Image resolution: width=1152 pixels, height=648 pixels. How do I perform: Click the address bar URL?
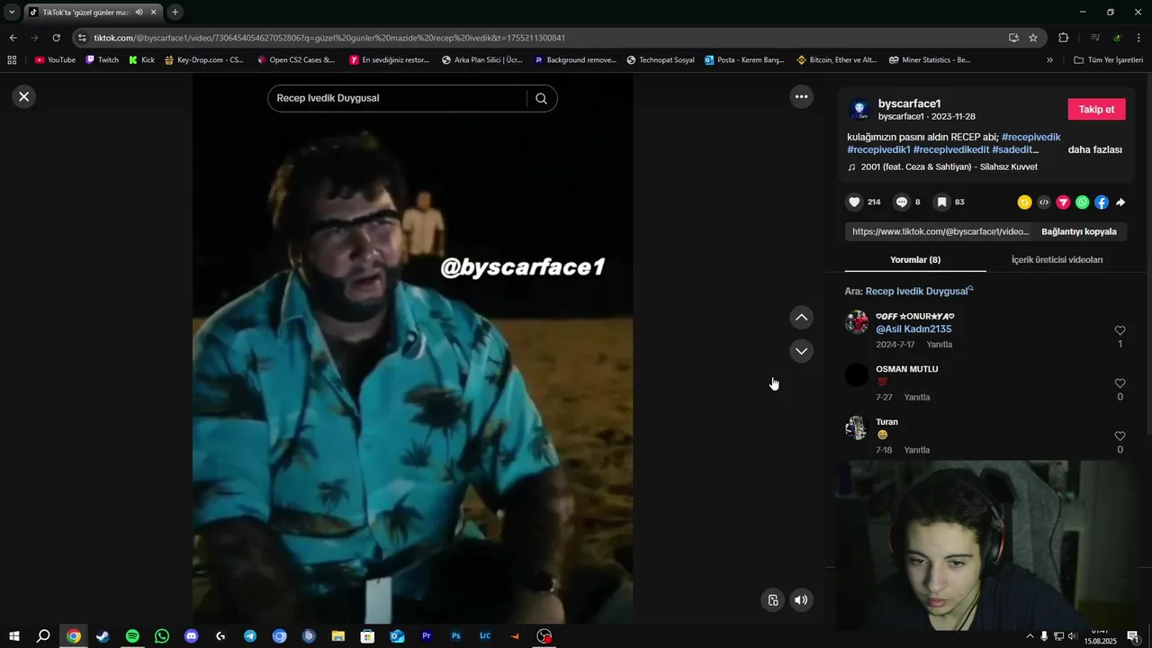point(329,38)
